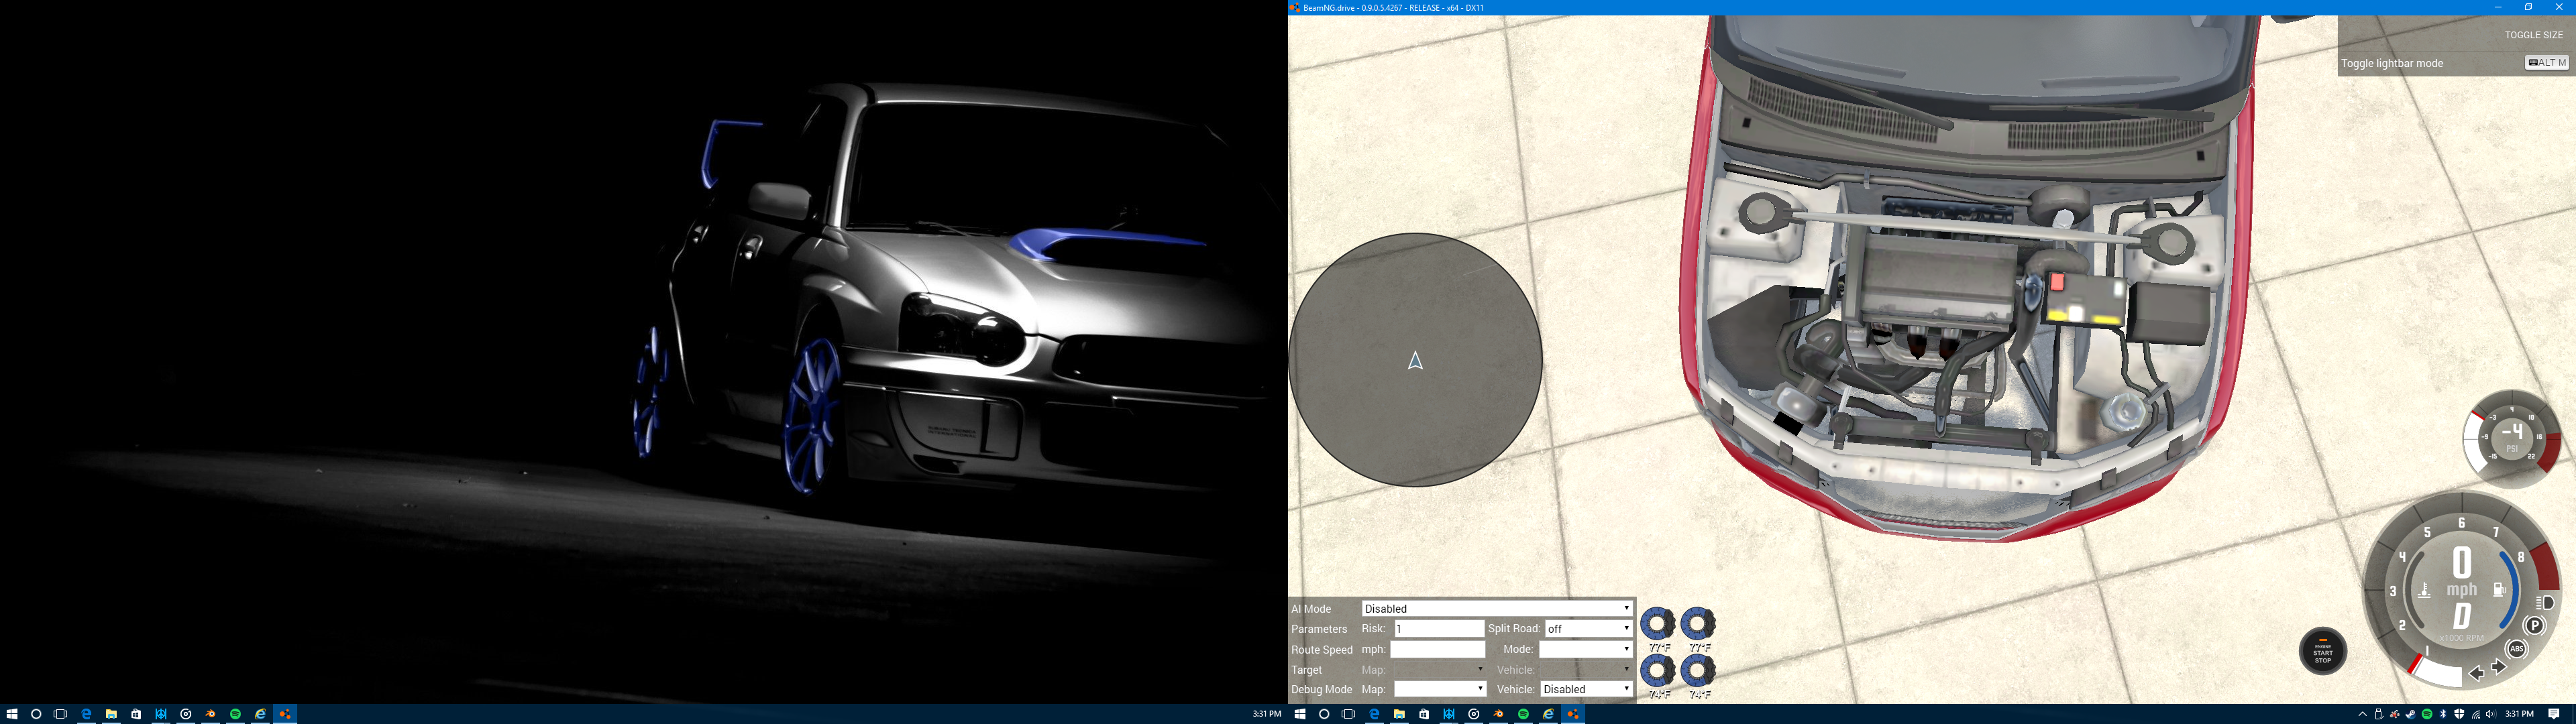
Task: Click the engine temperature gauge icon
Action: (x=2425, y=590)
